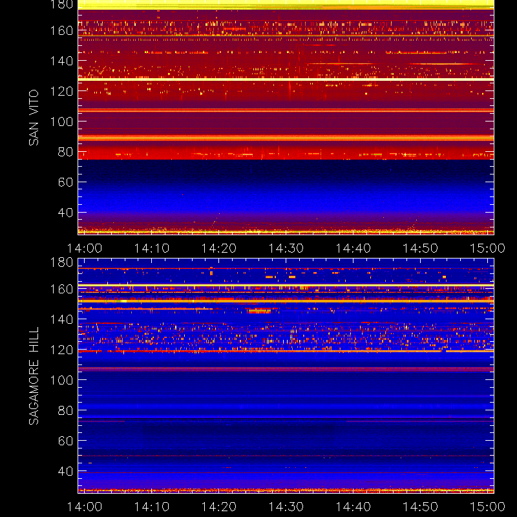Click inside the Sagamore Hill spectrogram plot

point(286,376)
